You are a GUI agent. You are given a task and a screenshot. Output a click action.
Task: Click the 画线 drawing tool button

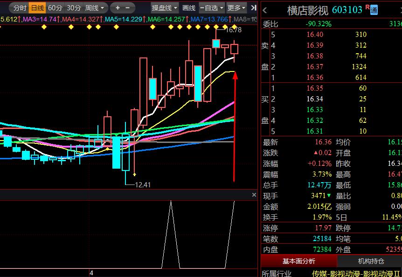click(189, 8)
